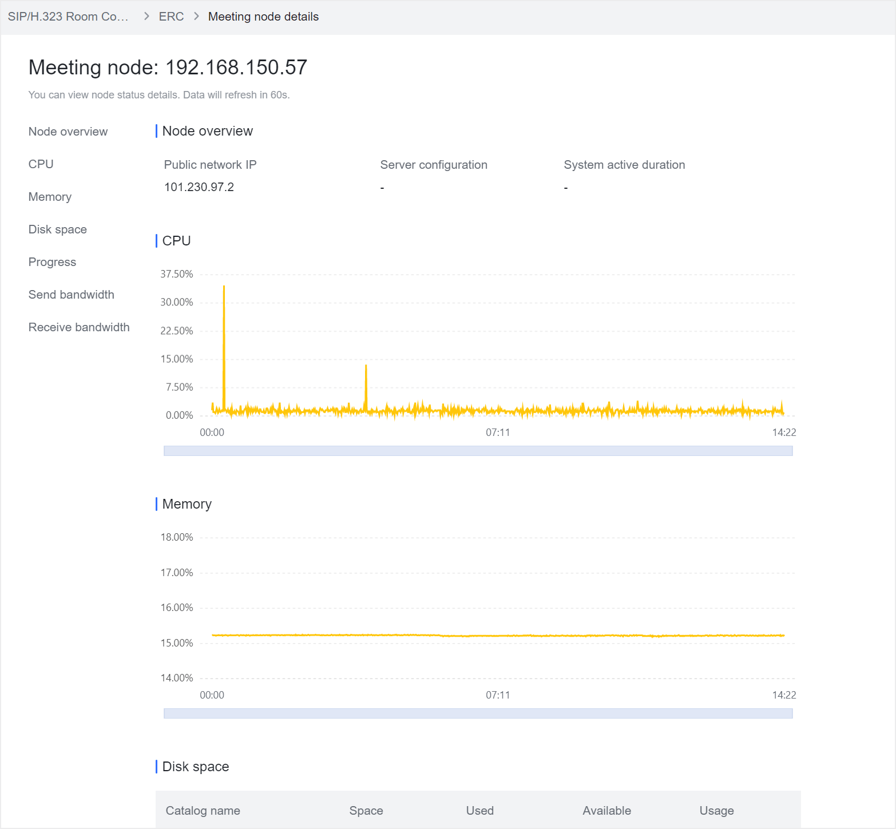Click the CPU chart time range slider
This screenshot has width=896, height=829.
(478, 451)
